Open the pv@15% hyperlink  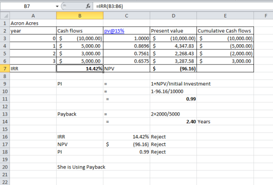[x=114, y=31]
